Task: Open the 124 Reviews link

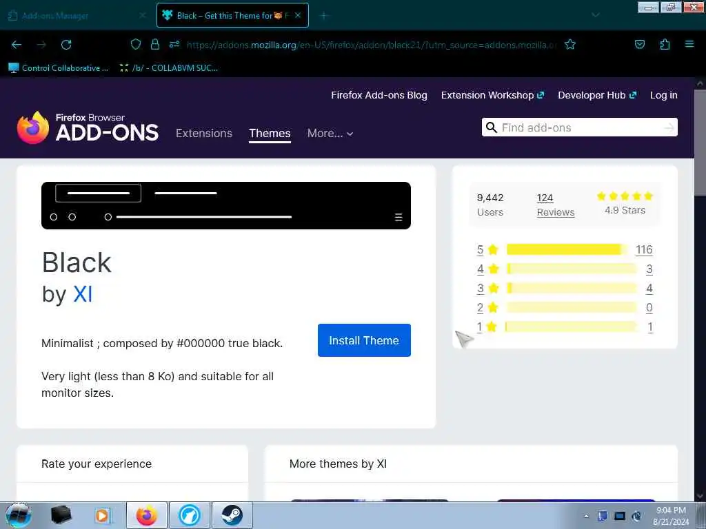Action: (556, 205)
